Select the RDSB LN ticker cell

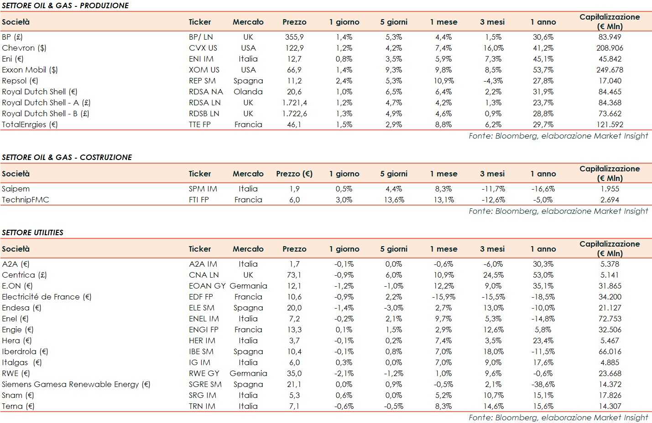click(204, 113)
